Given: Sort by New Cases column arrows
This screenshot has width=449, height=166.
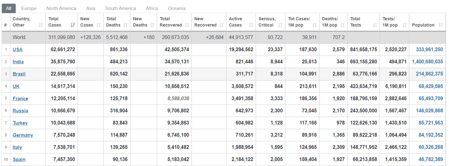Looking at the screenshot, I should 99,25.
